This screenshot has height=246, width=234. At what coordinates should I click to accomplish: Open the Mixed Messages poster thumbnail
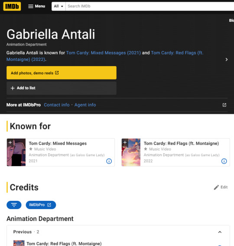pyautogui.click(x=16, y=153)
